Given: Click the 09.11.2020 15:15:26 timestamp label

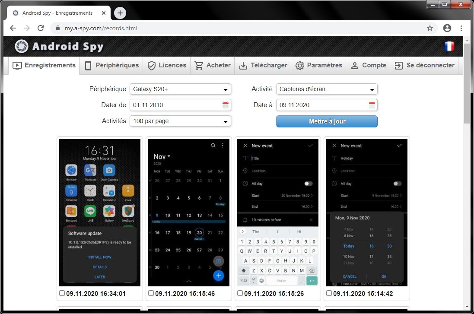Looking at the screenshot, I should pyautogui.click(x=274, y=293).
